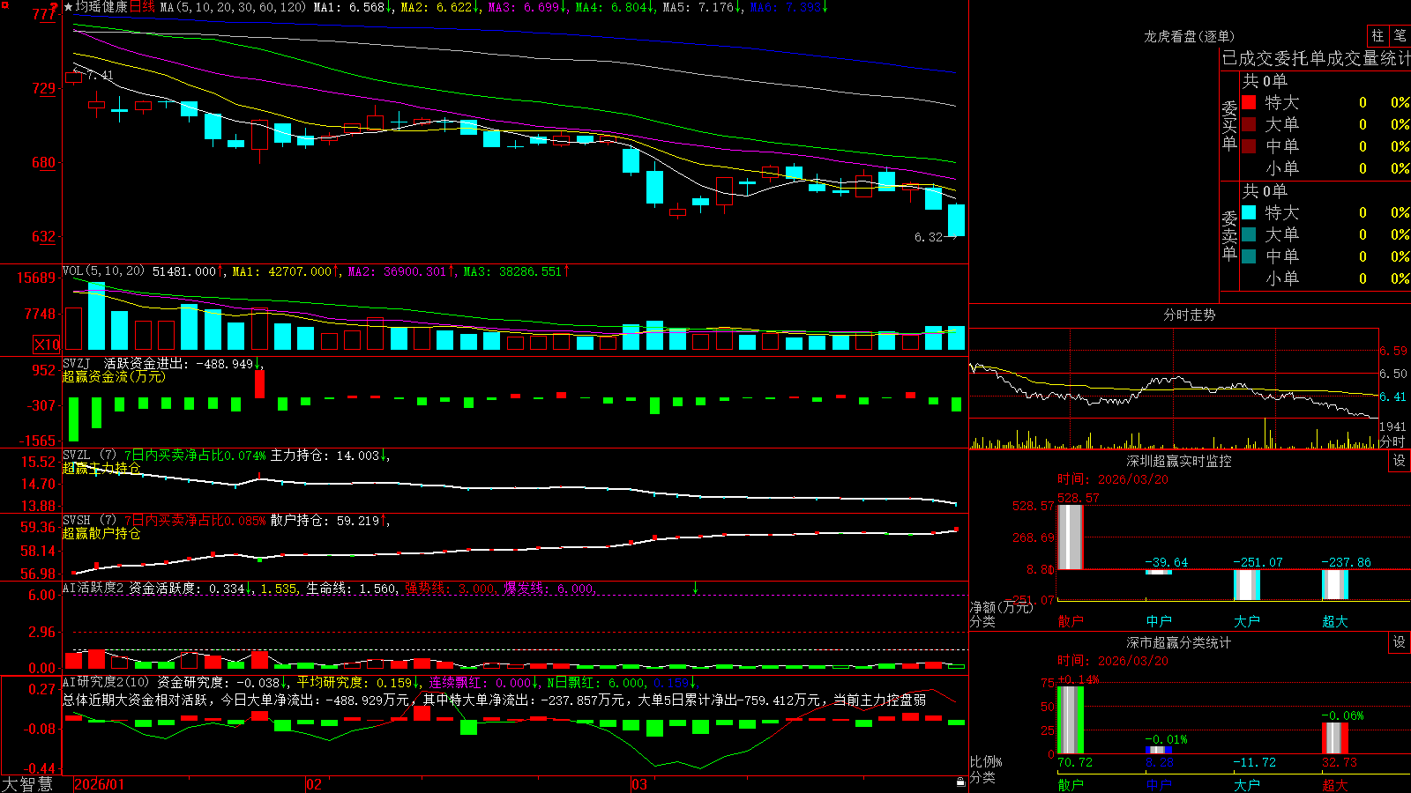Click the 大户 label under 深市超赢分类统计
Screen dimensions: 1411x793
1247,785
